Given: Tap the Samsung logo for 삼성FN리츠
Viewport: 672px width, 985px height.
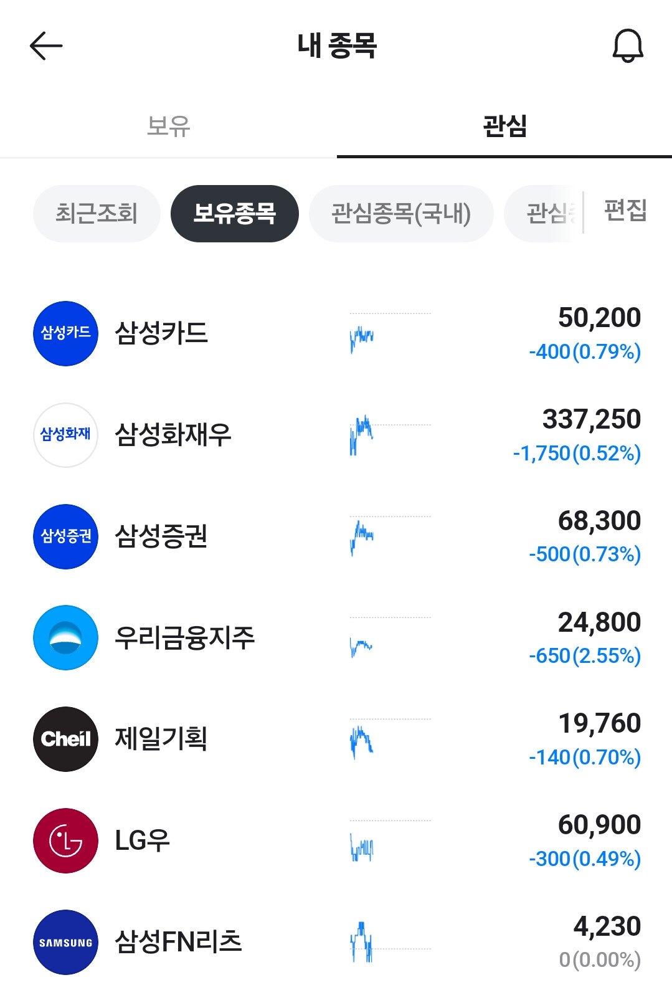Looking at the screenshot, I should (65, 942).
